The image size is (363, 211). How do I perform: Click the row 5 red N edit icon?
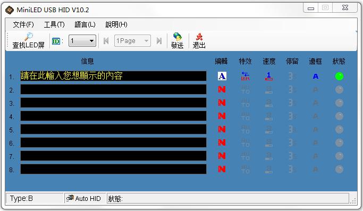coord(222,129)
